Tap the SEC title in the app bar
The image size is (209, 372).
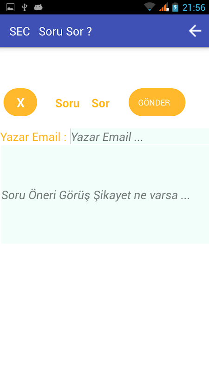point(20,32)
